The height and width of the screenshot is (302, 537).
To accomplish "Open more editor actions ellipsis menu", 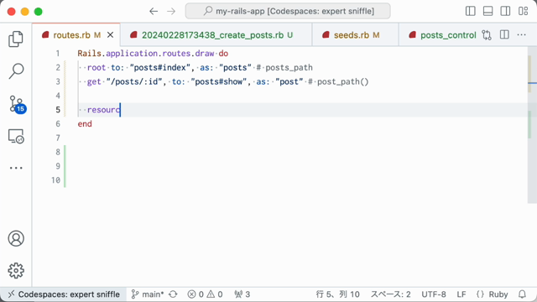I will 522,34.
